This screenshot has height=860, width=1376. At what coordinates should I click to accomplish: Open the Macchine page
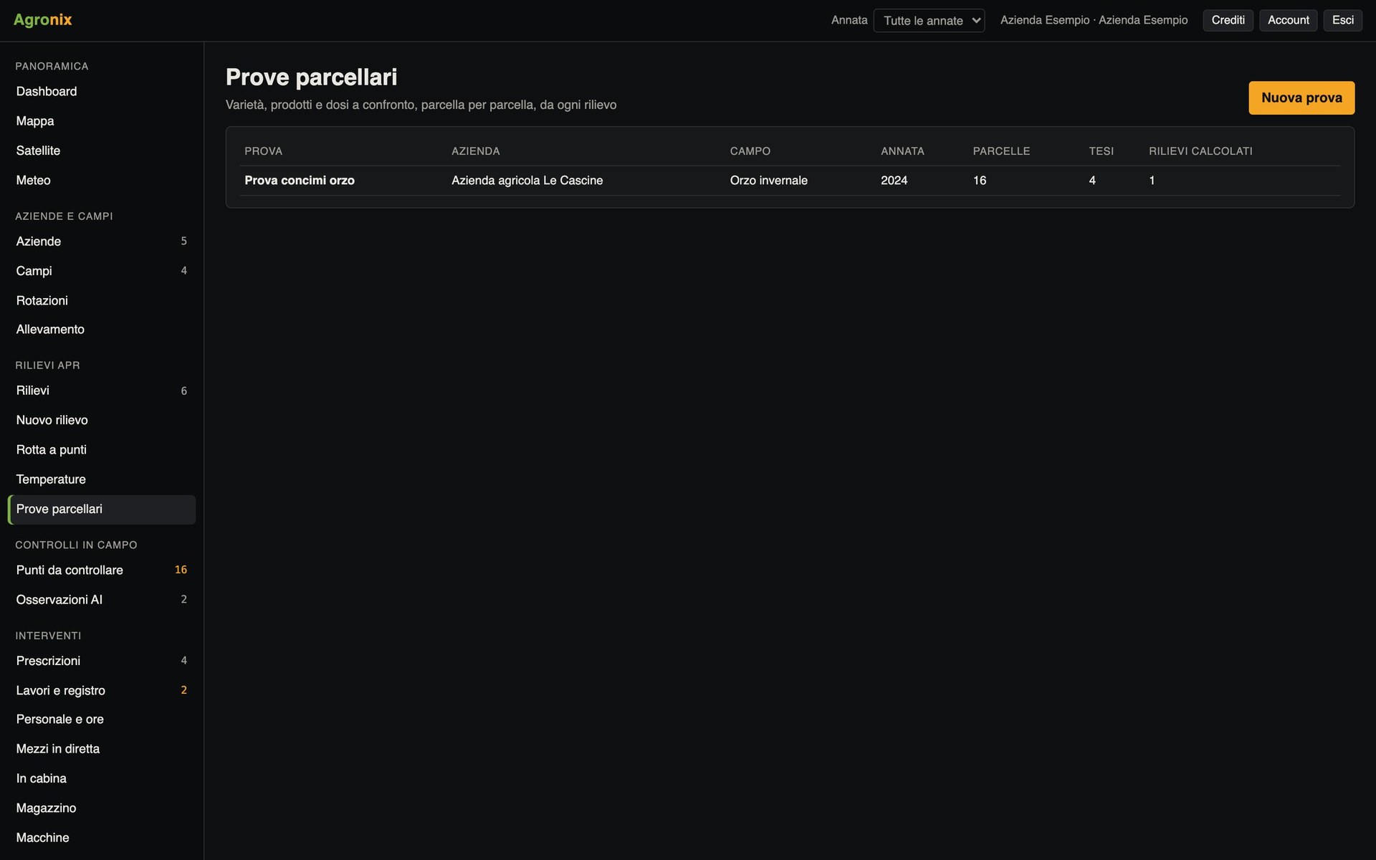pyautogui.click(x=102, y=838)
